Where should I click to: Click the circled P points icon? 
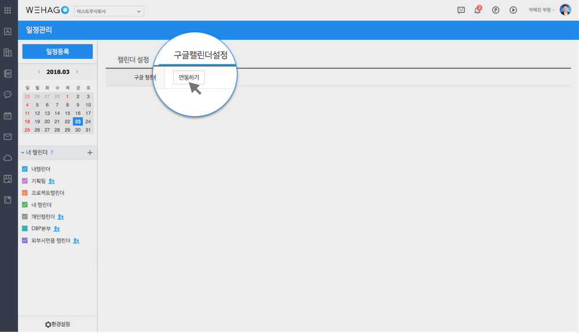coord(496,10)
